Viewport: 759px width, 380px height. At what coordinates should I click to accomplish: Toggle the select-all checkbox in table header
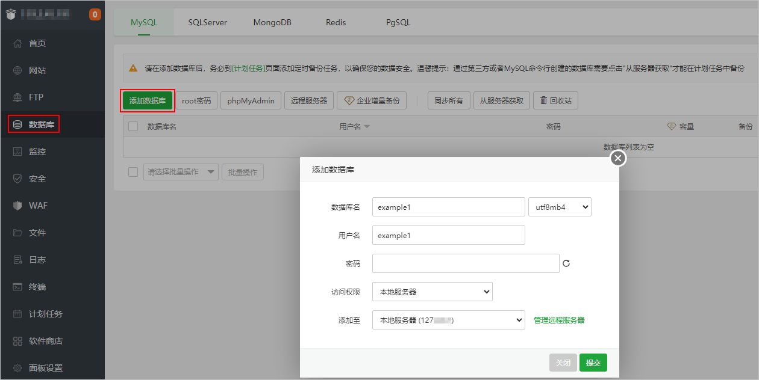coord(133,126)
